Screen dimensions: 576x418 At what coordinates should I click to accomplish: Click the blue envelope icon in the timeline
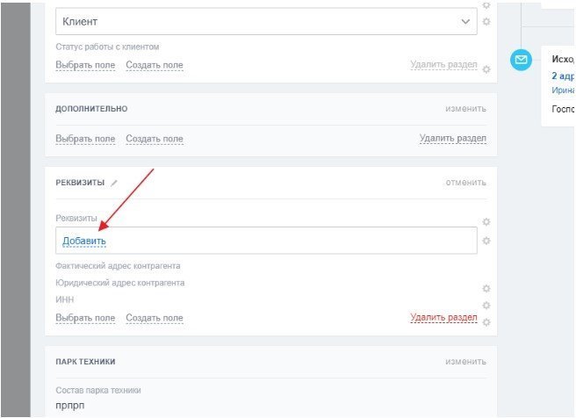522,60
